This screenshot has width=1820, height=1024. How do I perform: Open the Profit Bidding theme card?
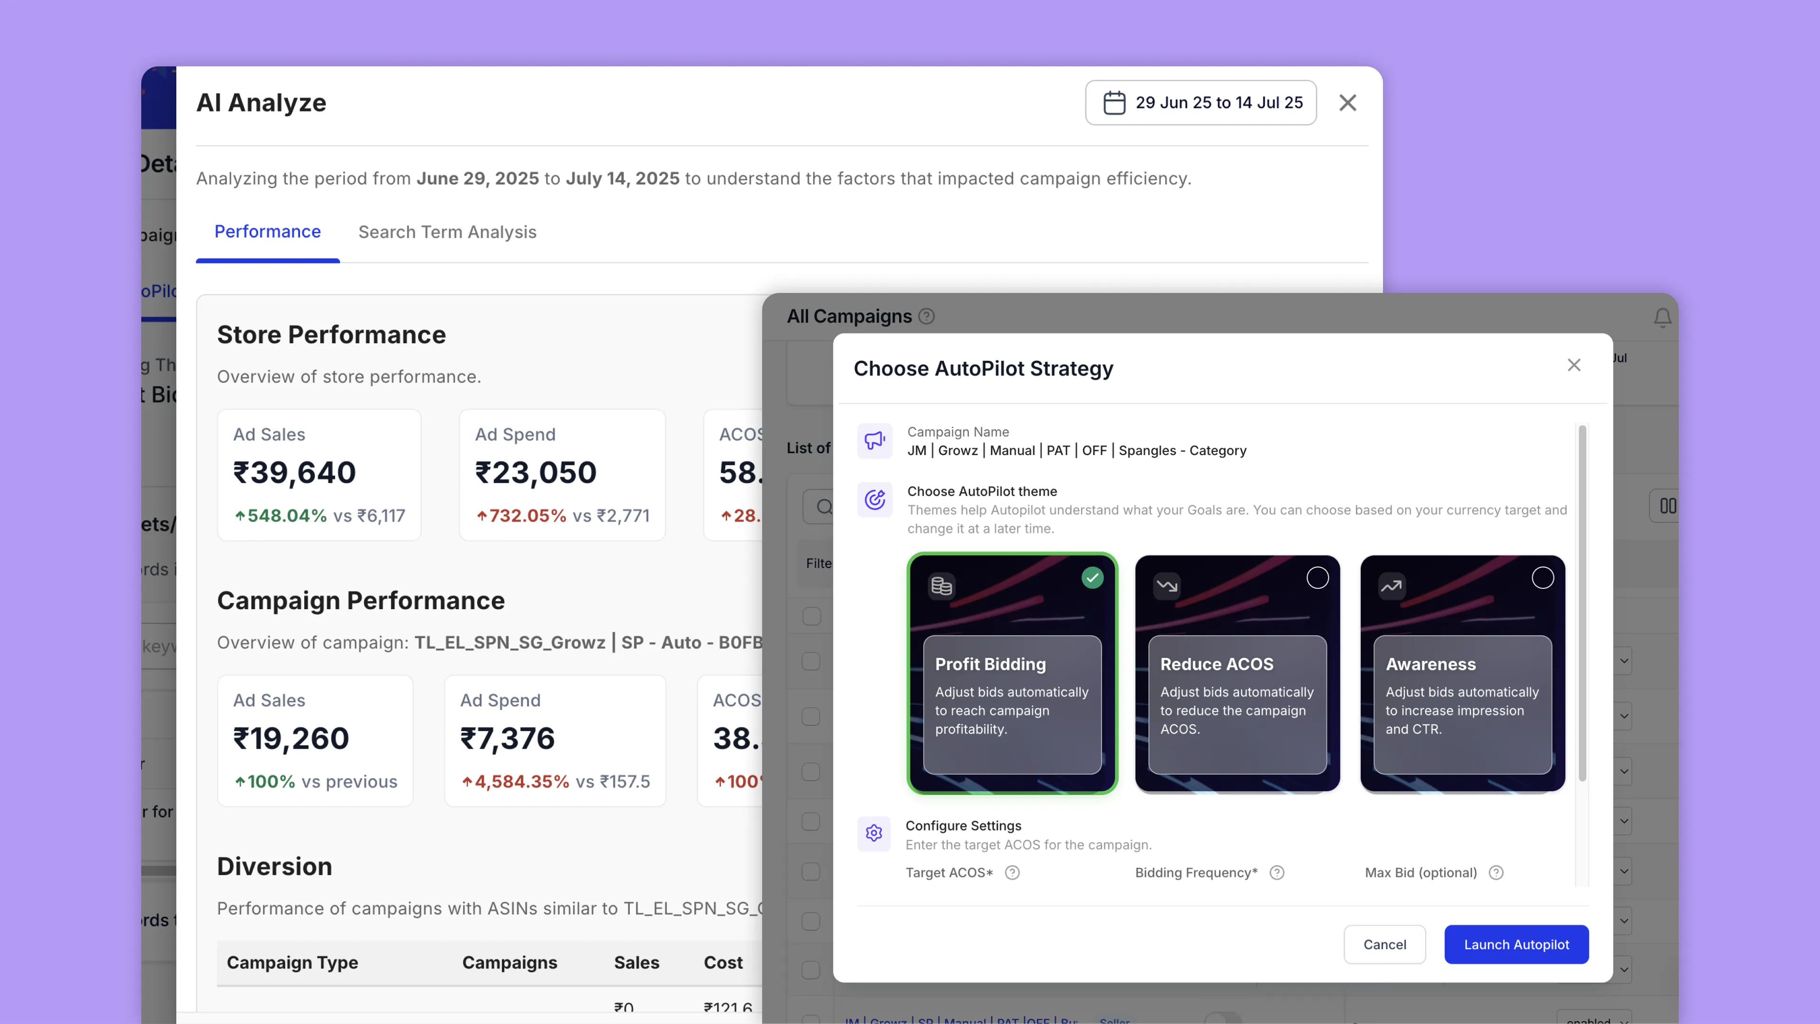1012,674
